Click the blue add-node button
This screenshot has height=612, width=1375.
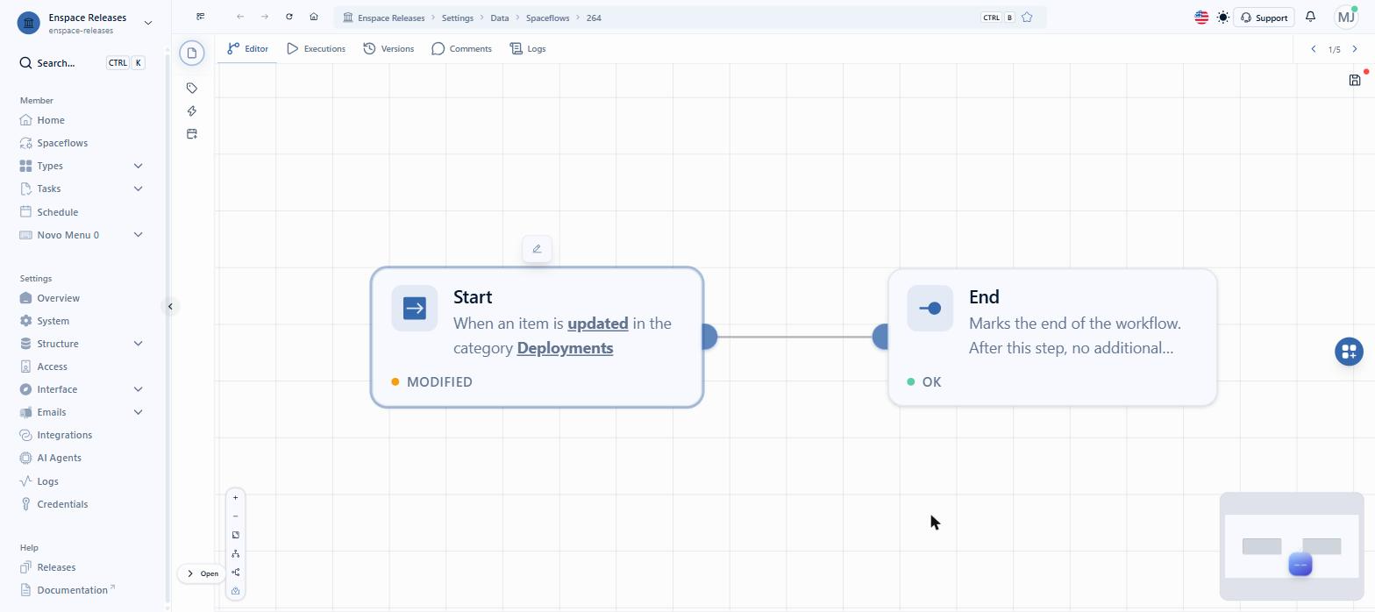click(x=1349, y=352)
